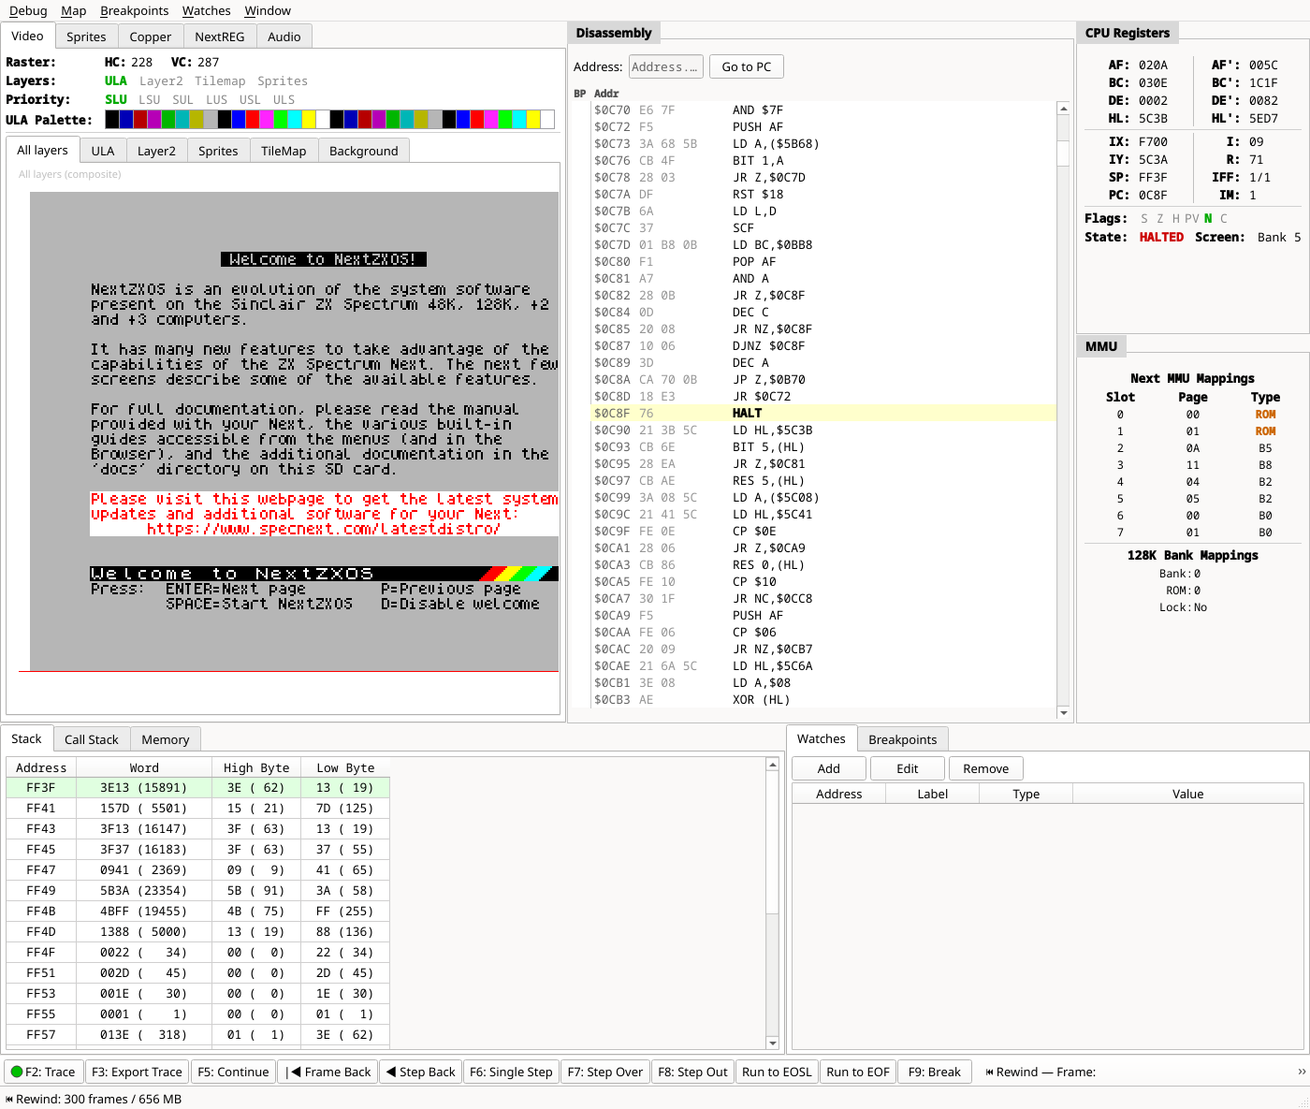Select stack row at address FF4B
1310x1109 pixels.
tap(197, 912)
